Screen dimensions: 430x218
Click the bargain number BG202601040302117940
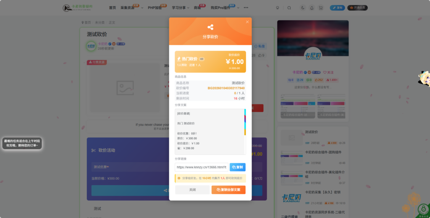tap(226, 88)
